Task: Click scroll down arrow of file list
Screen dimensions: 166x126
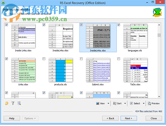Action: (159, 96)
